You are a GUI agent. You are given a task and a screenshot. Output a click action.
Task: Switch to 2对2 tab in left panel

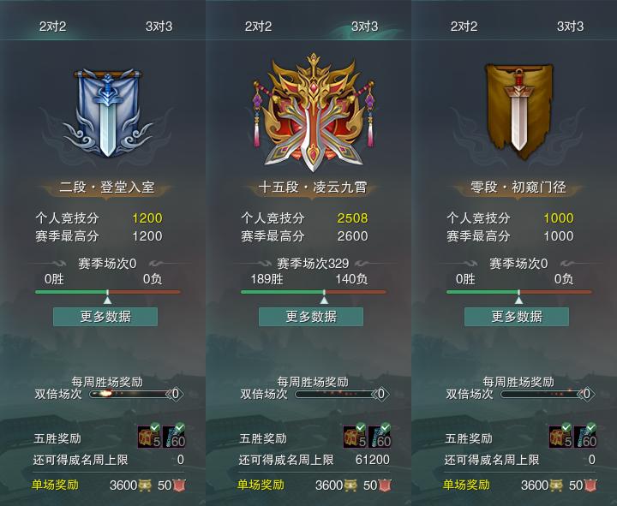pyautogui.click(x=52, y=27)
